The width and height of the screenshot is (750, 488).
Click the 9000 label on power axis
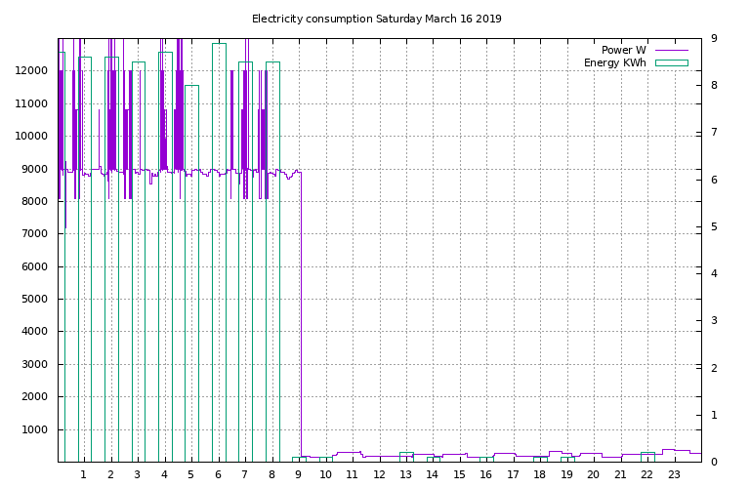(x=35, y=169)
